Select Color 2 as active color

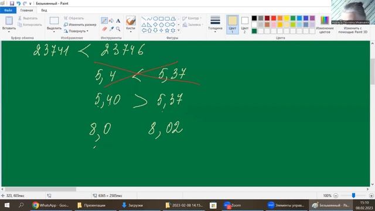point(244,25)
